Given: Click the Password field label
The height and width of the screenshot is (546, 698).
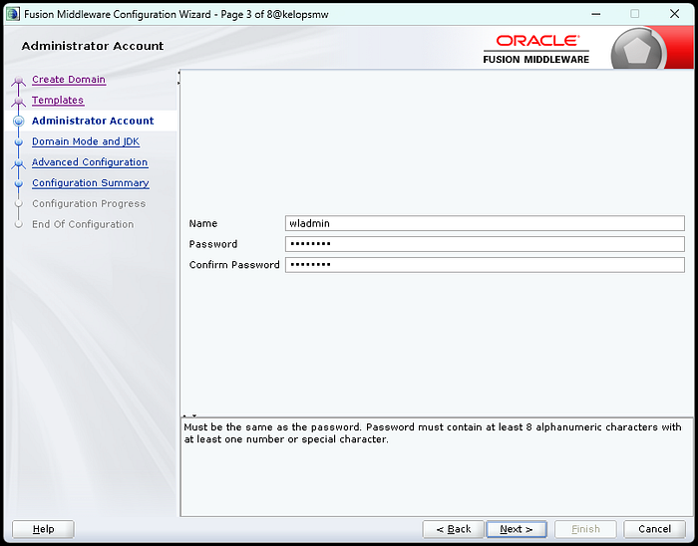Looking at the screenshot, I should (x=213, y=244).
